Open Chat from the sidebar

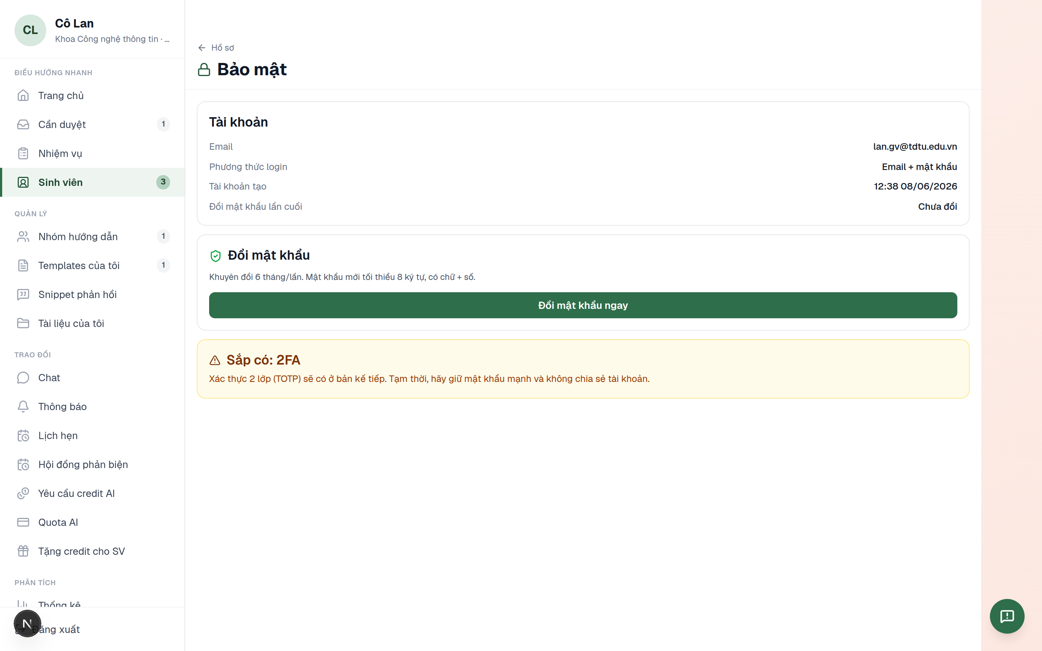click(93, 378)
